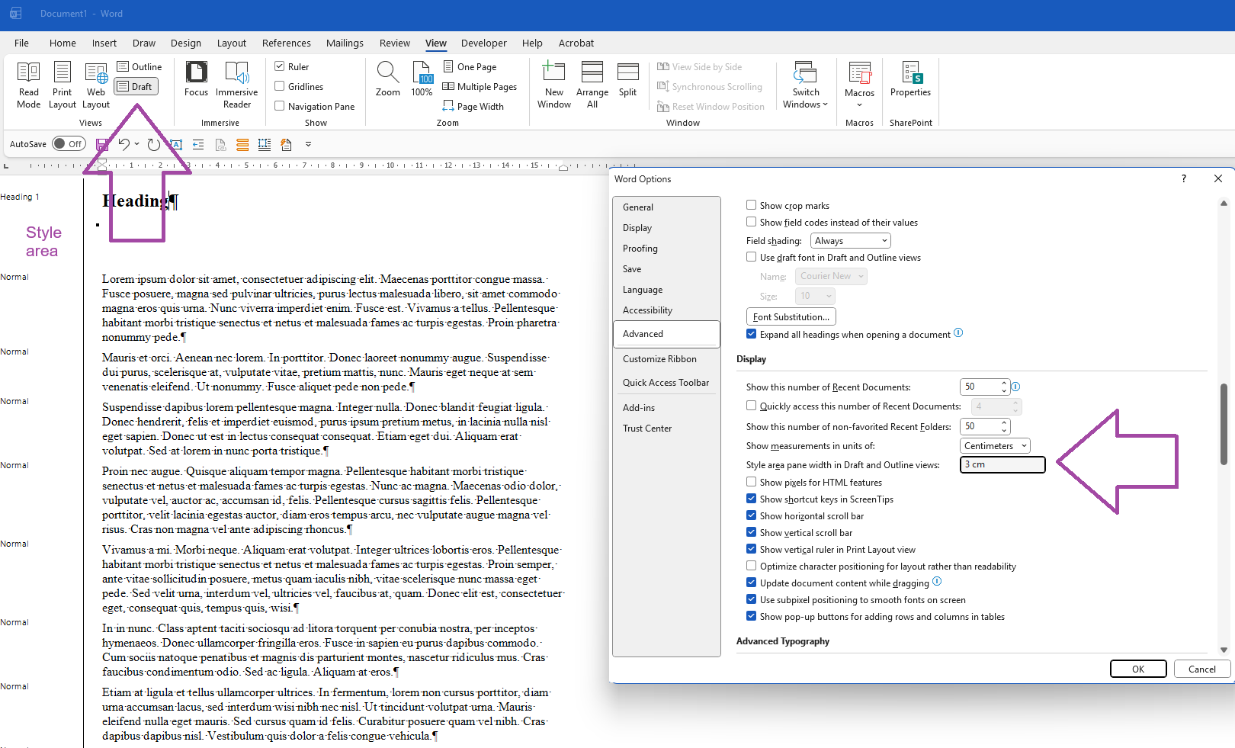The image size is (1235, 748).
Task: Choose Multiple Pages zoom
Action: coord(480,87)
